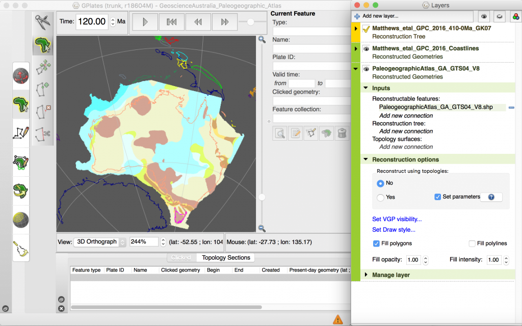Uncheck the Fill polygons checkbox

376,243
